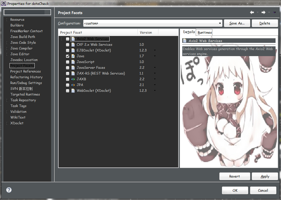Expand the Validation node
The width and height of the screenshot is (281, 200).
7,112
